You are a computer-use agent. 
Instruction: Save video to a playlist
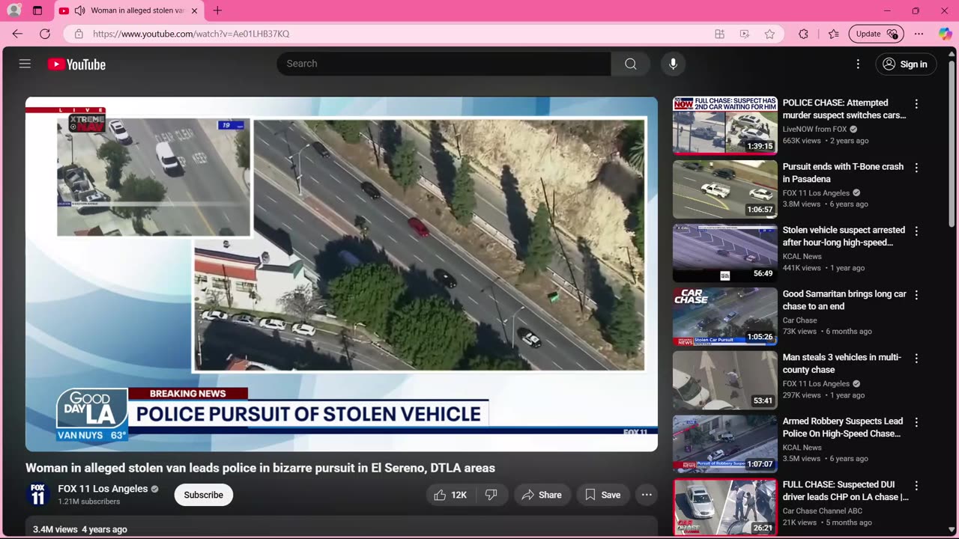pyautogui.click(x=603, y=495)
